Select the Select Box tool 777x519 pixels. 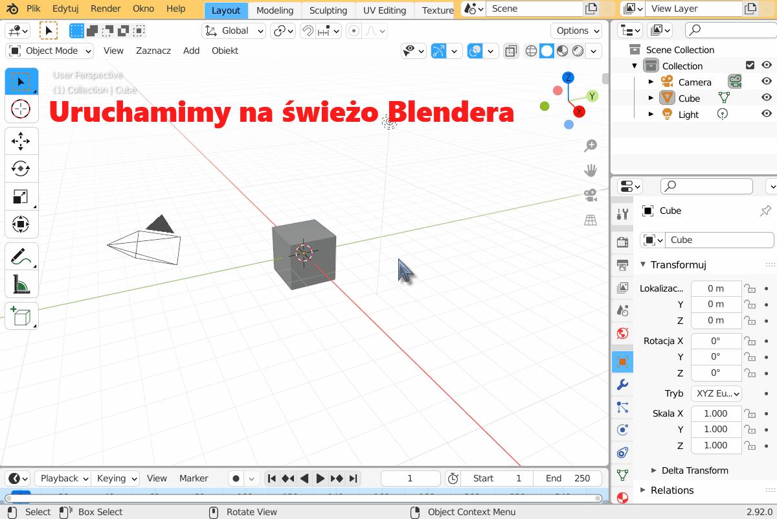point(21,82)
